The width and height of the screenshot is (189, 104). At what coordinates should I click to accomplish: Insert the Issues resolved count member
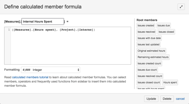[150, 76]
